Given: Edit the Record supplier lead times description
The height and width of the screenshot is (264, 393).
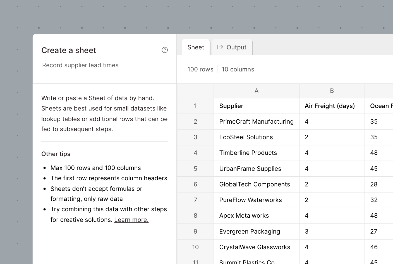Looking at the screenshot, I should coord(80,65).
